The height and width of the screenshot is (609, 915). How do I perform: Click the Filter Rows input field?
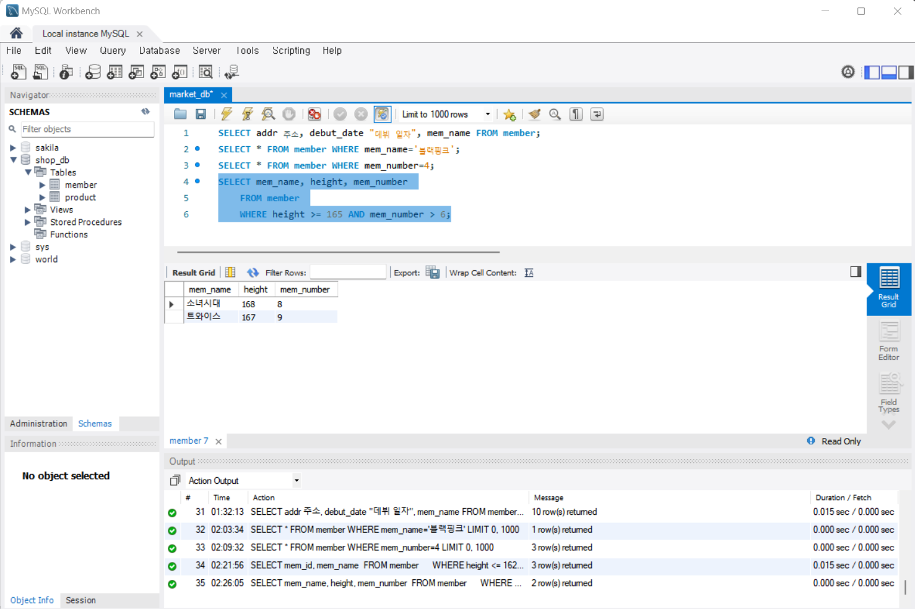coord(348,273)
